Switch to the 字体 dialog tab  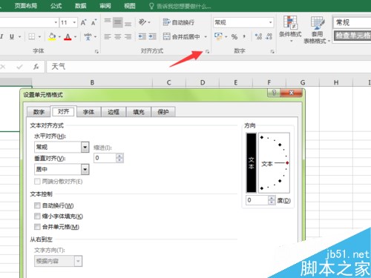(x=88, y=112)
